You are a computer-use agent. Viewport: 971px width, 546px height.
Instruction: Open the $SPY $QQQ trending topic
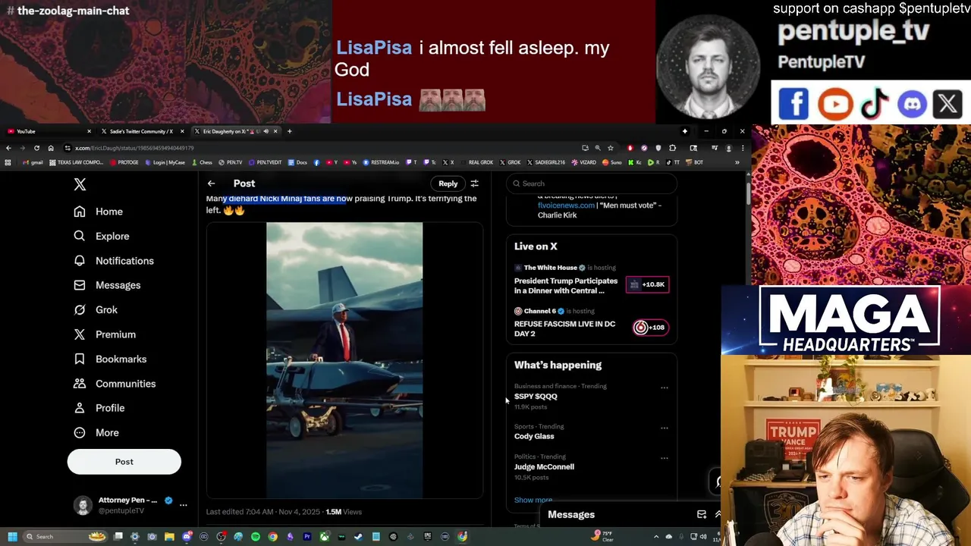tap(536, 396)
